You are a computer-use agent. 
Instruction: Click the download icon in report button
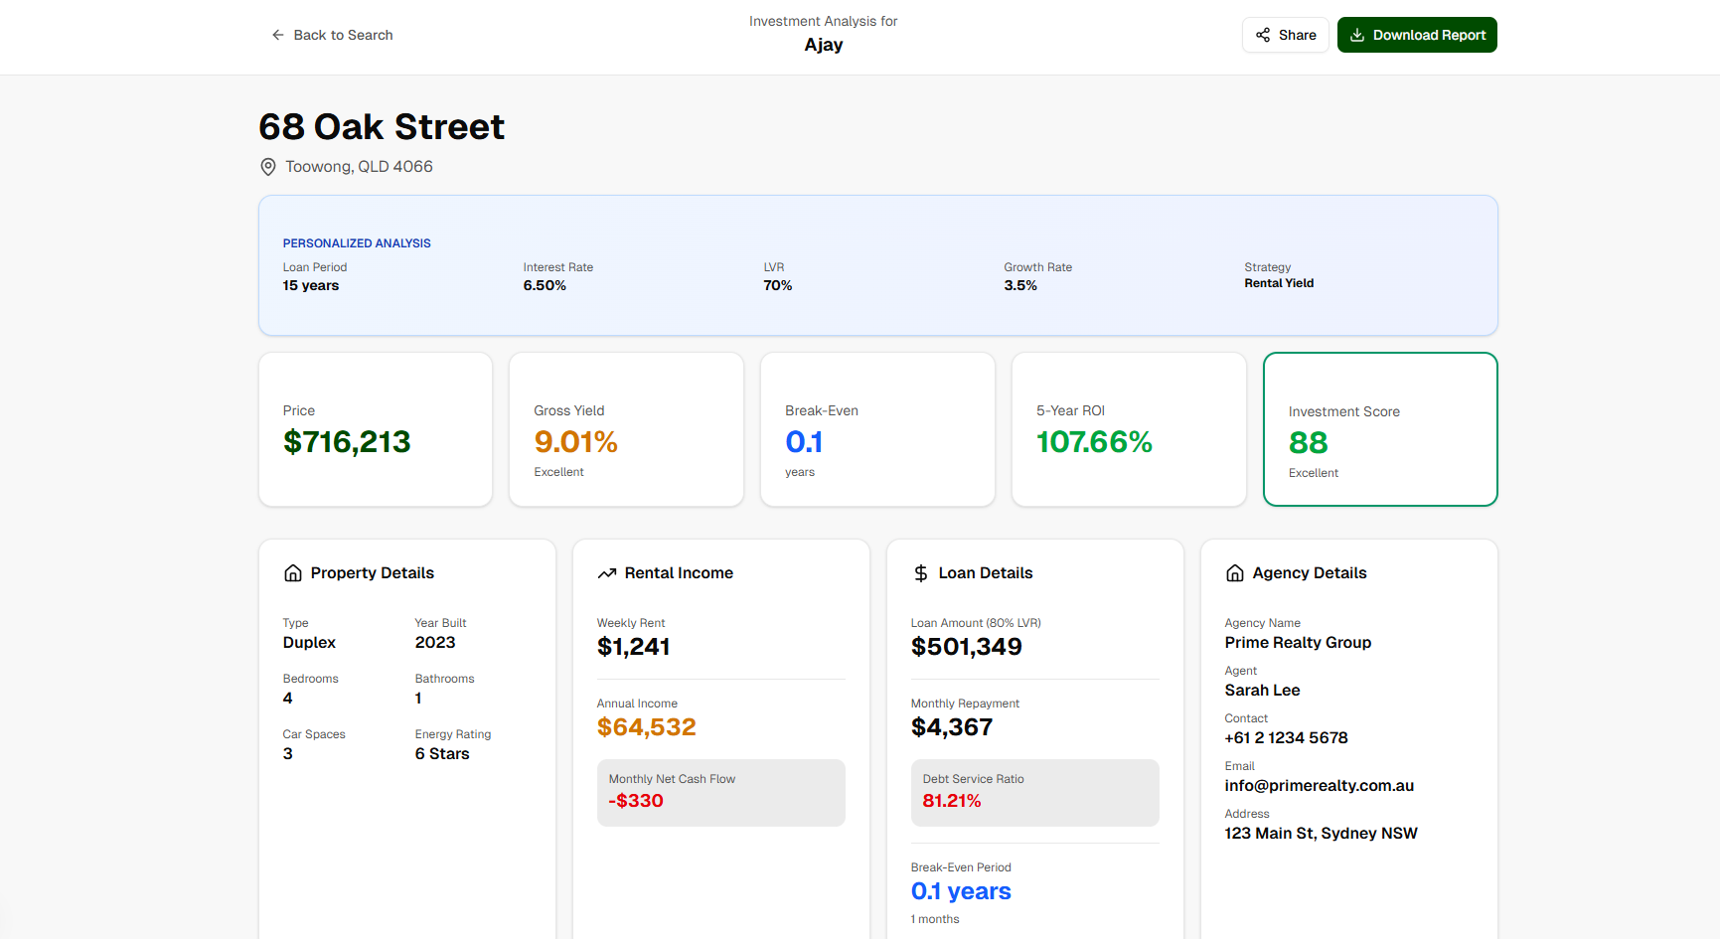tap(1357, 35)
